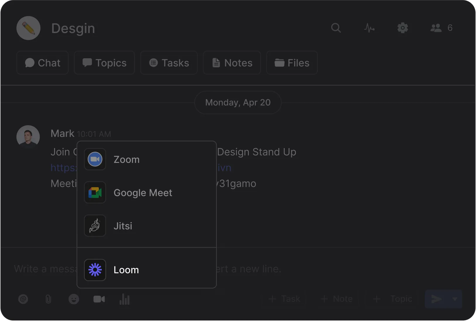Attach a file with the paperclip icon
The height and width of the screenshot is (322, 476).
pos(49,299)
